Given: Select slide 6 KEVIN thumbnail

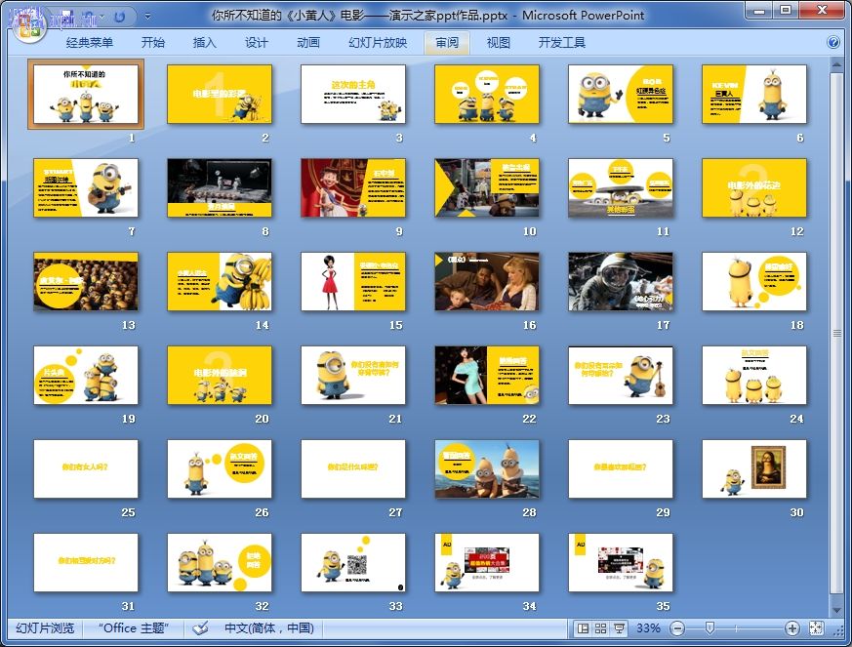Looking at the screenshot, I should (754, 95).
